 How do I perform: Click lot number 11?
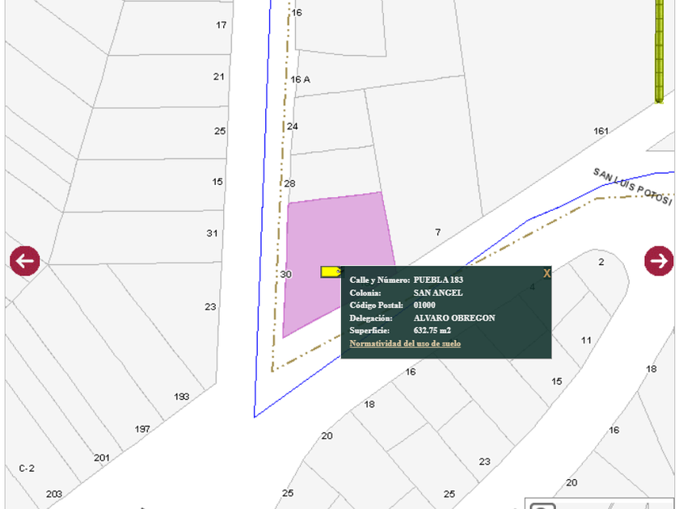pos(586,340)
